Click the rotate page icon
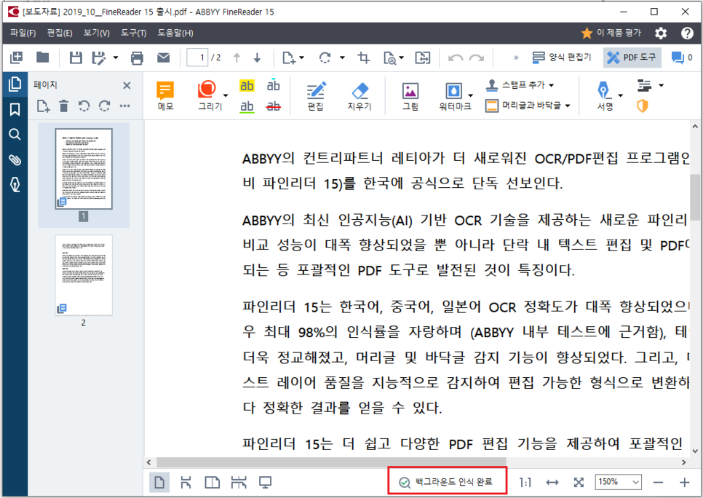This screenshot has width=703, height=498. [325, 58]
